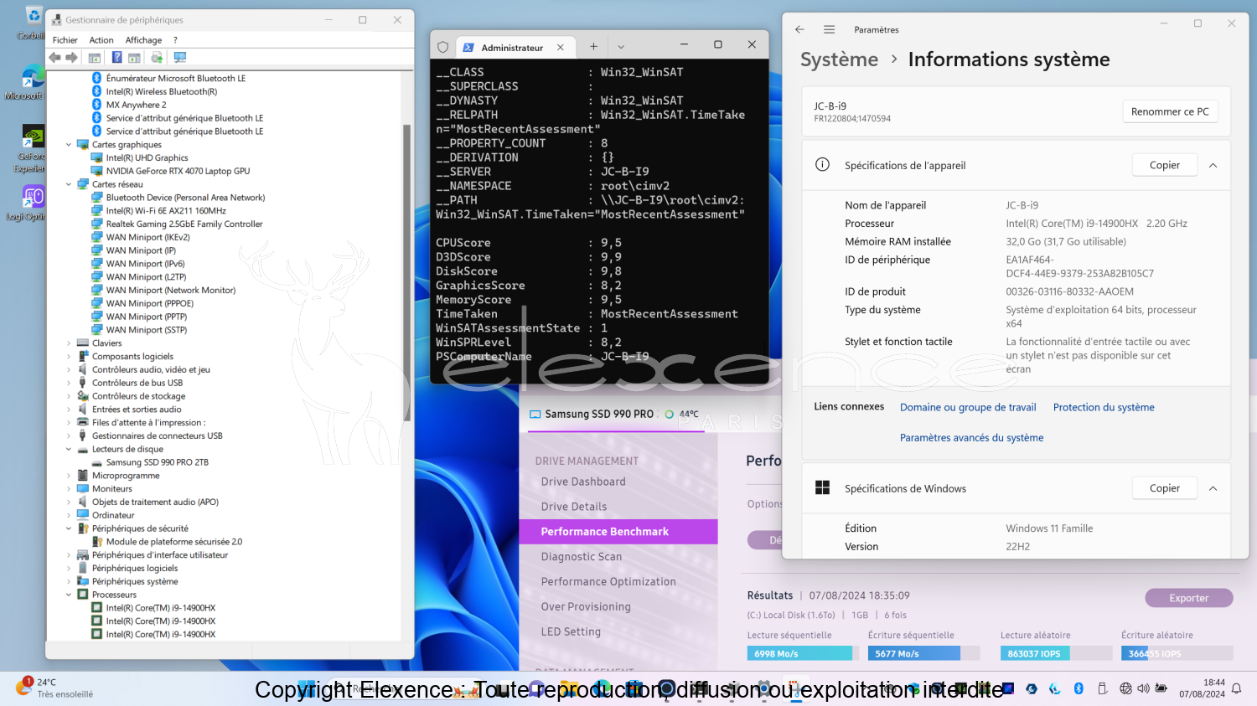
Task: Select Drive Dashboard in Samsung Magician
Action: (x=583, y=482)
